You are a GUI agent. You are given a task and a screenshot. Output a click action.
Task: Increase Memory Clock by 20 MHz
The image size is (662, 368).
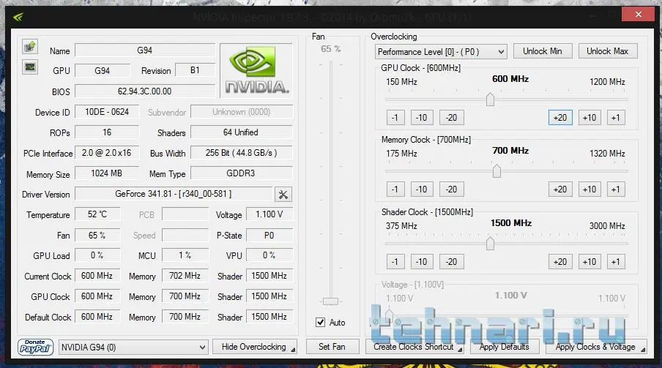(x=560, y=189)
